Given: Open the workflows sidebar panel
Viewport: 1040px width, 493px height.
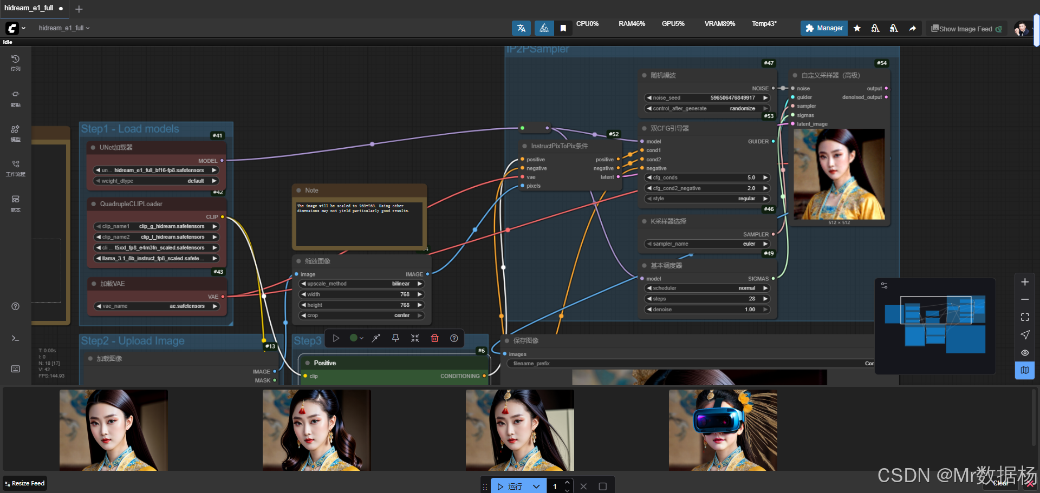Looking at the screenshot, I should tap(15, 168).
